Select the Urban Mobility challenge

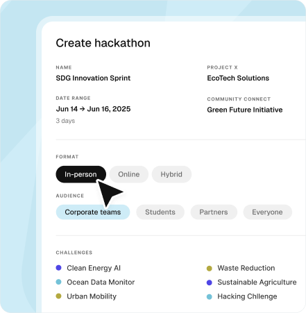coord(92,296)
